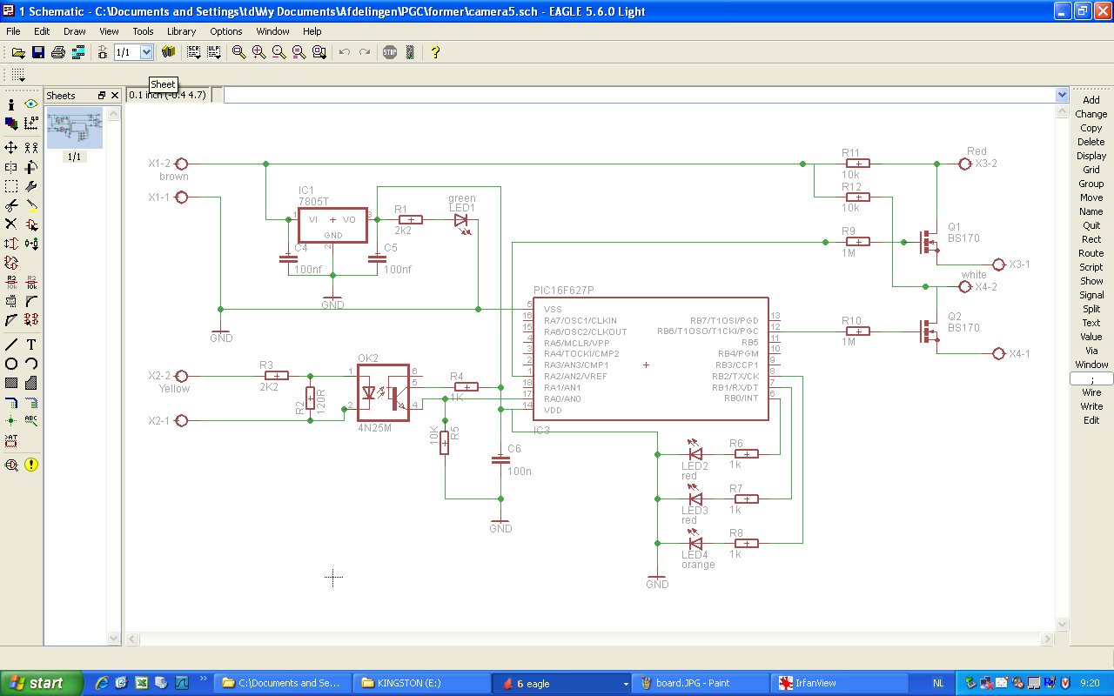Open the ULP run dropdown button
This screenshot has width=1114, height=696.
tap(213, 52)
